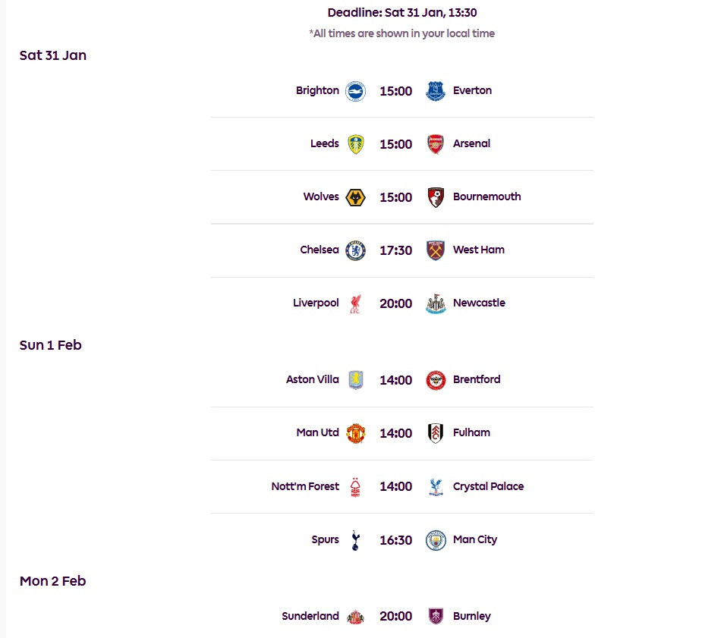Image resolution: width=702 pixels, height=638 pixels.
Task: Click the Man City badge
Action: pos(435,540)
